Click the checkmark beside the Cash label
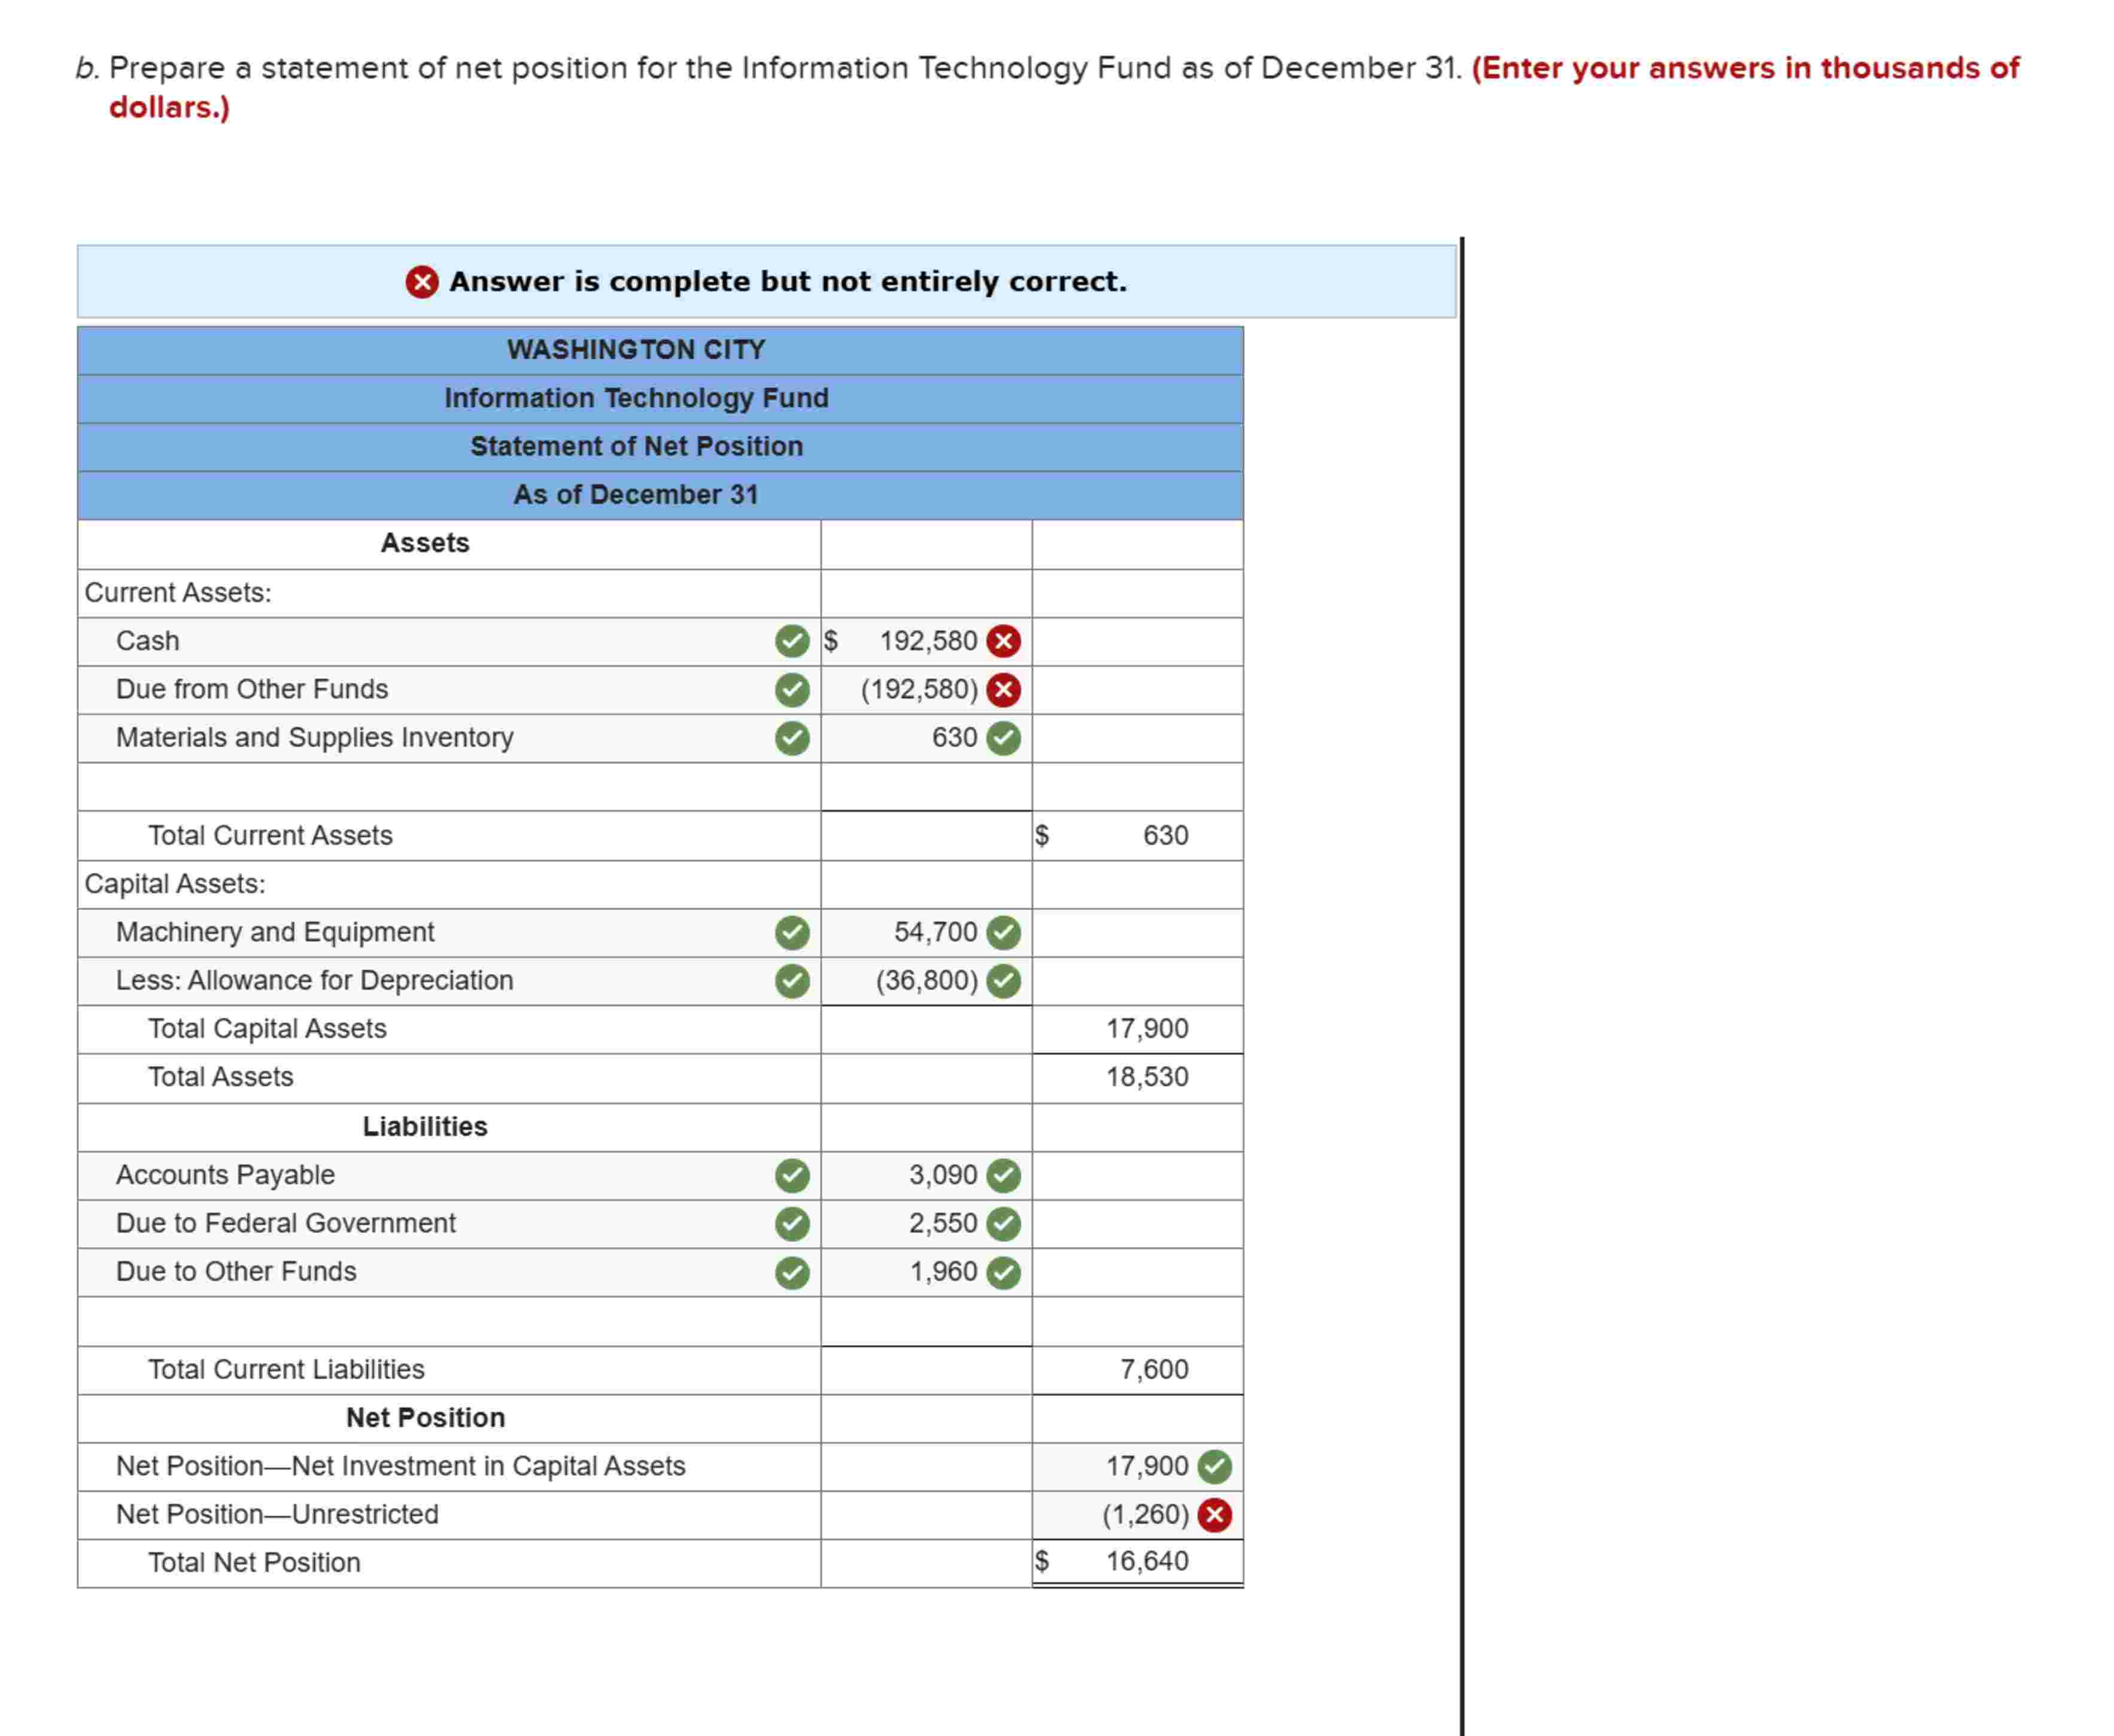Screen dimensions: 2114x1736 pos(791,641)
